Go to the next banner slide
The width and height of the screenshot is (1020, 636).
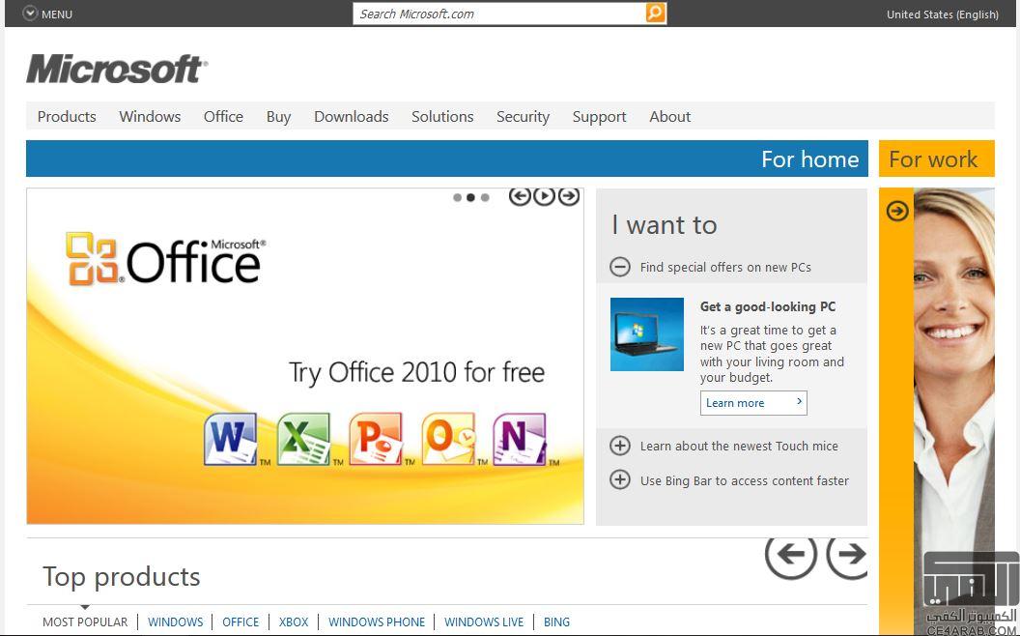click(569, 195)
